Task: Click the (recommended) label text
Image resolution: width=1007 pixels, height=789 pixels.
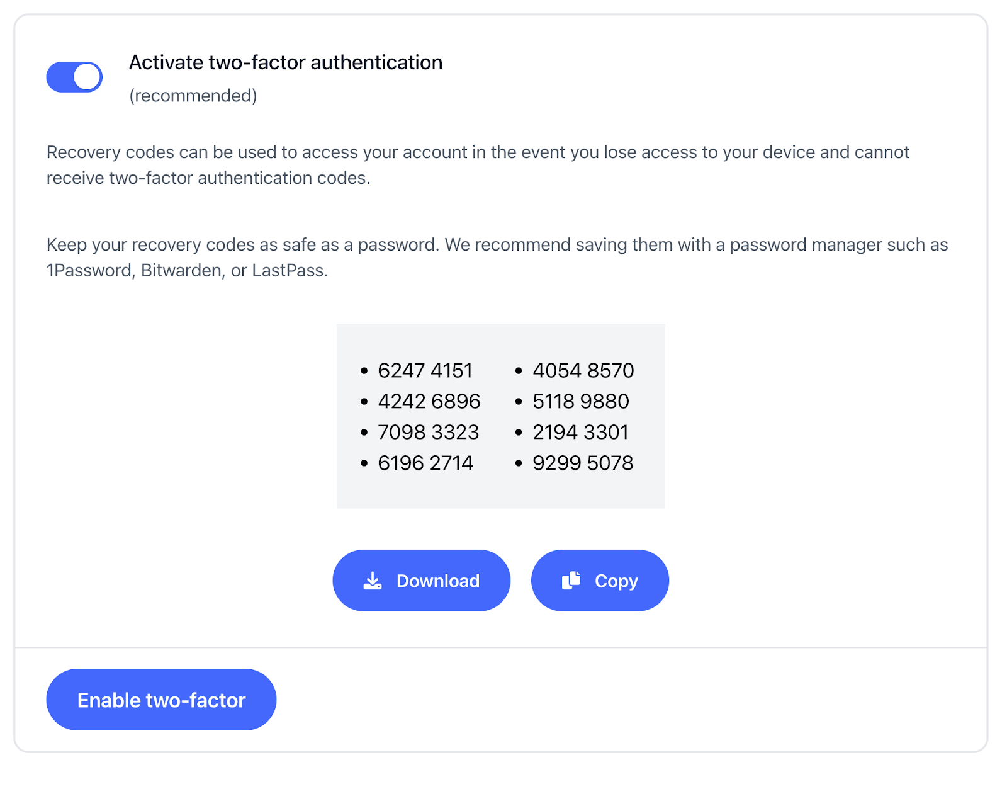Action: coord(193,96)
